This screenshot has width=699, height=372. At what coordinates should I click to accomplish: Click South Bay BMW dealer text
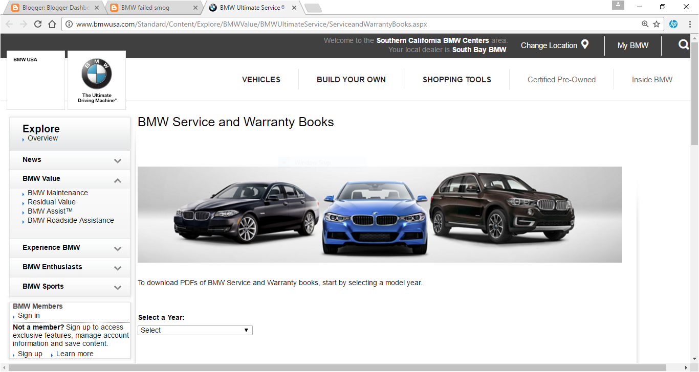479,50
